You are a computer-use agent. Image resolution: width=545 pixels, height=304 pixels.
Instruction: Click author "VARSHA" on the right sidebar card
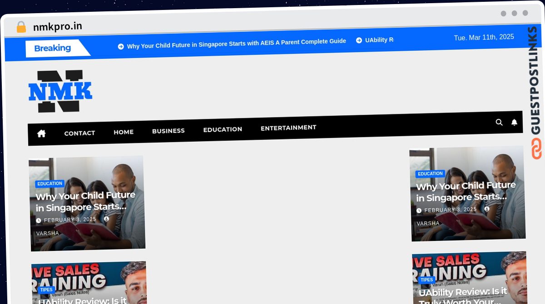(x=428, y=223)
